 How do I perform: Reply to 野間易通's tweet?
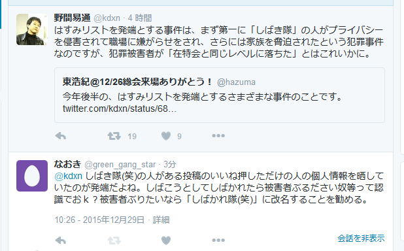click(x=61, y=136)
